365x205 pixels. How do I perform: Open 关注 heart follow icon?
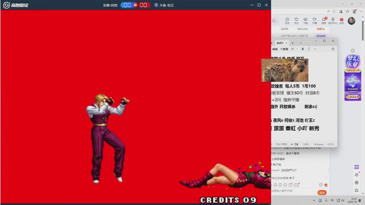pos(296,20)
